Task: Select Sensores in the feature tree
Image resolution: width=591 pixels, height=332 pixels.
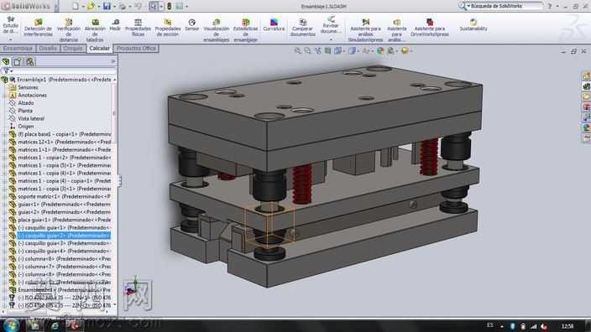Action: (28, 87)
